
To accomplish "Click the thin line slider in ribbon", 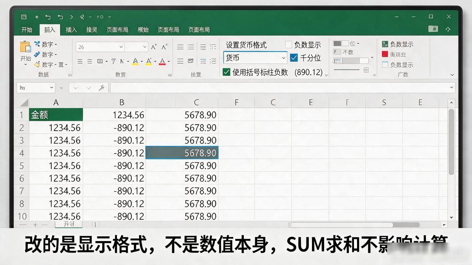I will (347, 70).
